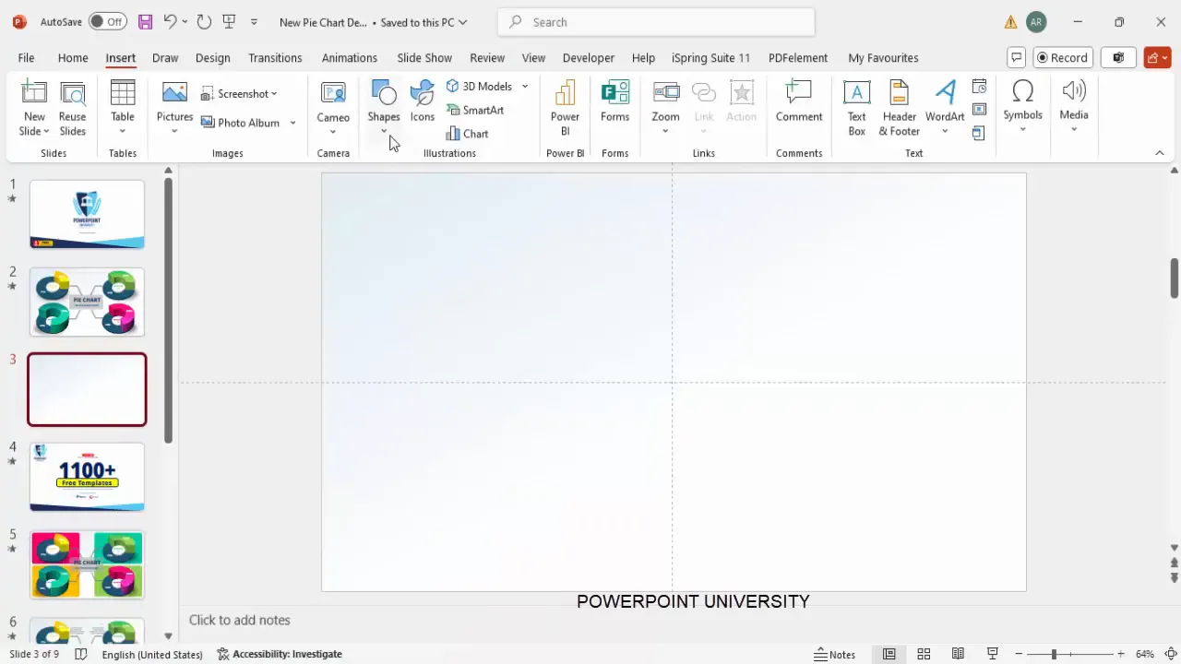Viewport: 1181px width, 664px height.
Task: Insert a new Comment
Action: coord(799,101)
